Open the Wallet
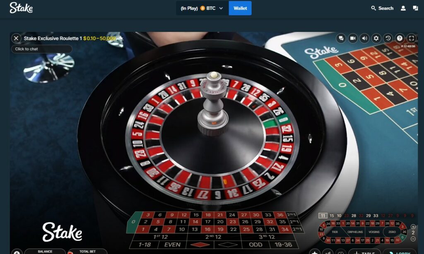Viewport: 424px width, 254px height. point(240,8)
